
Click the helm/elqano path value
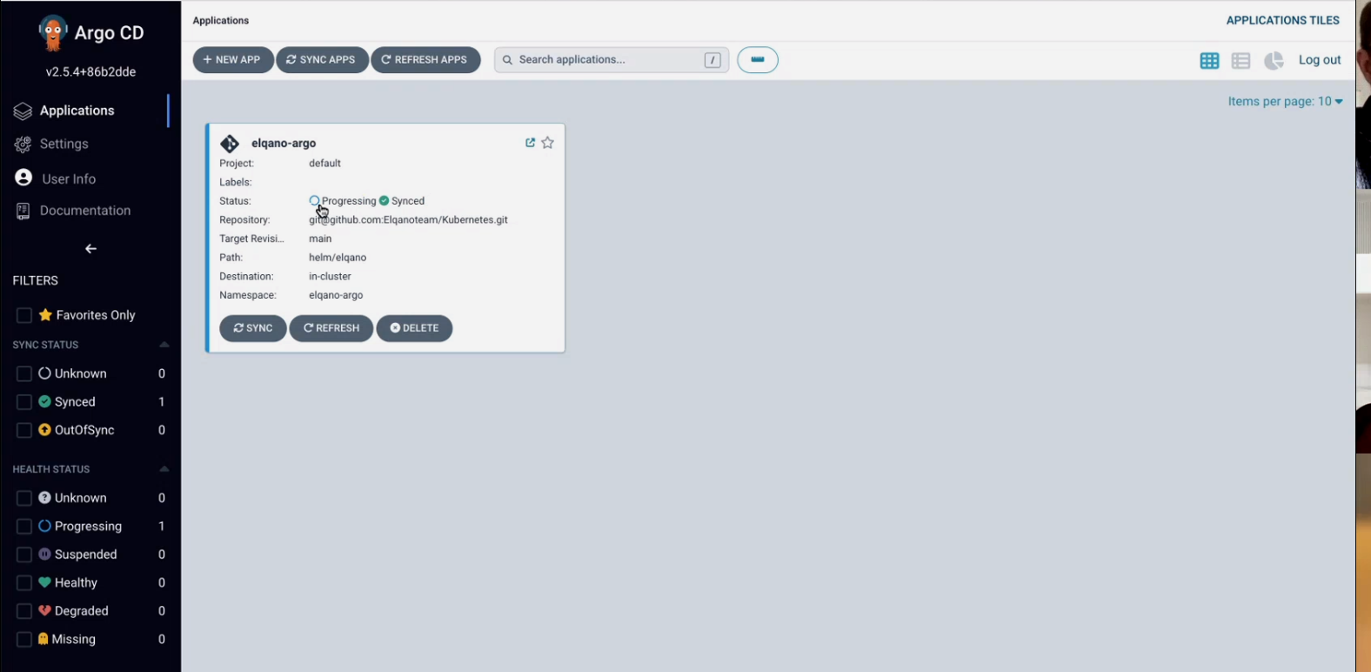[x=338, y=258]
